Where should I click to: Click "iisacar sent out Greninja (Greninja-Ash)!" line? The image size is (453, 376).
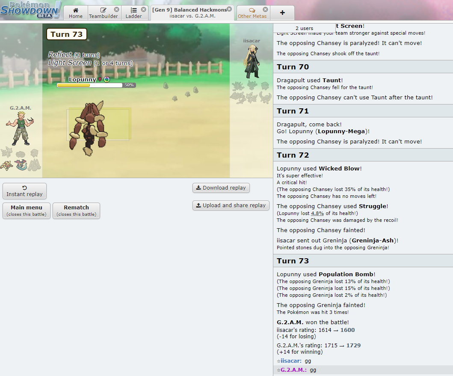(x=338, y=240)
